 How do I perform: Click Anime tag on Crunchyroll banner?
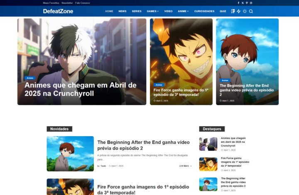[30, 78]
